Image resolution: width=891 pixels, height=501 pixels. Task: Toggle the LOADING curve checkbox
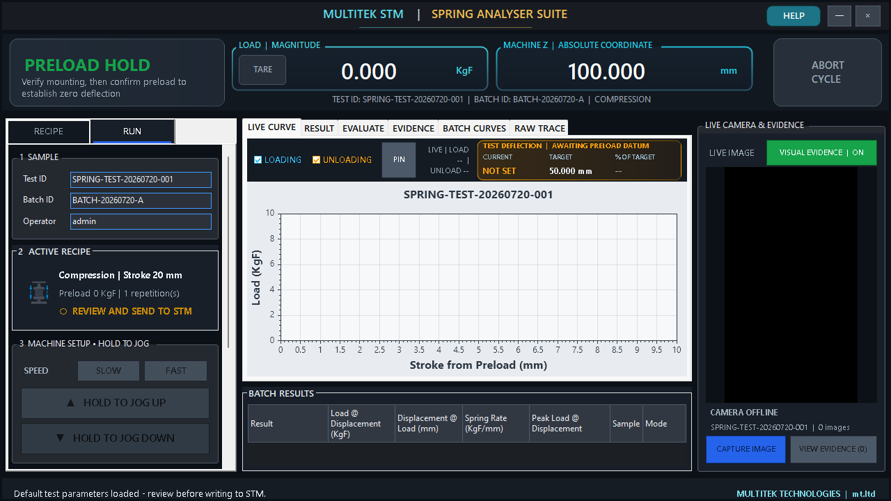(x=258, y=160)
